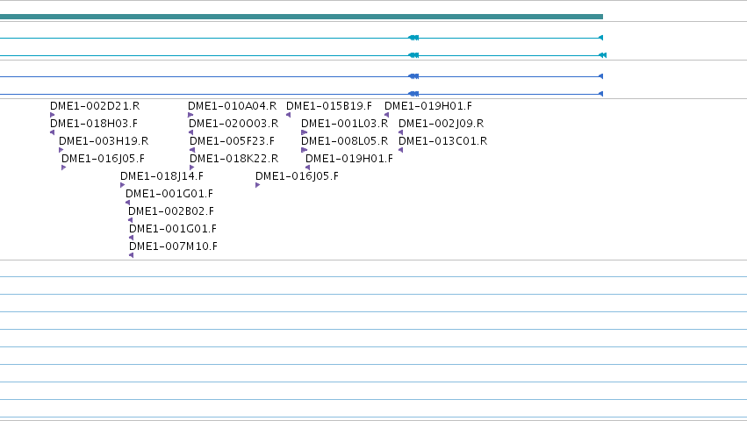Viewport: 747px width, 421px height.
Task: Click the DME1-018J14.F label
Action: click(x=162, y=176)
